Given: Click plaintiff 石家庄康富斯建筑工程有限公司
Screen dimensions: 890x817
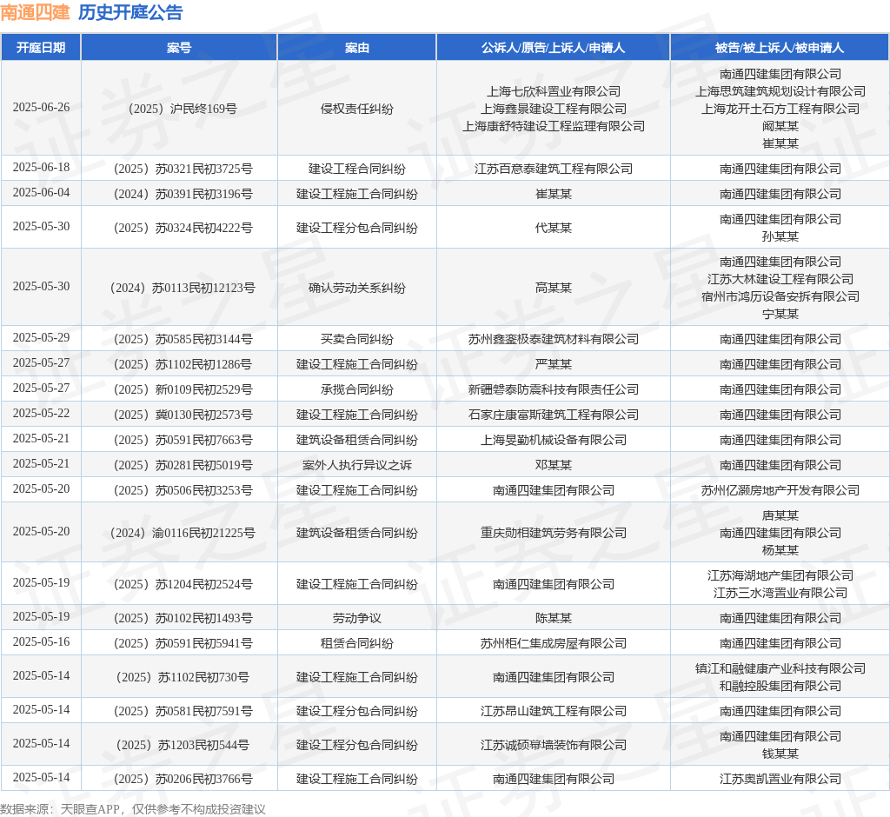Looking at the screenshot, I should [x=554, y=415].
